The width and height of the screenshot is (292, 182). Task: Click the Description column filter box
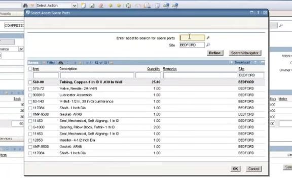pyautogui.click(x=97, y=75)
